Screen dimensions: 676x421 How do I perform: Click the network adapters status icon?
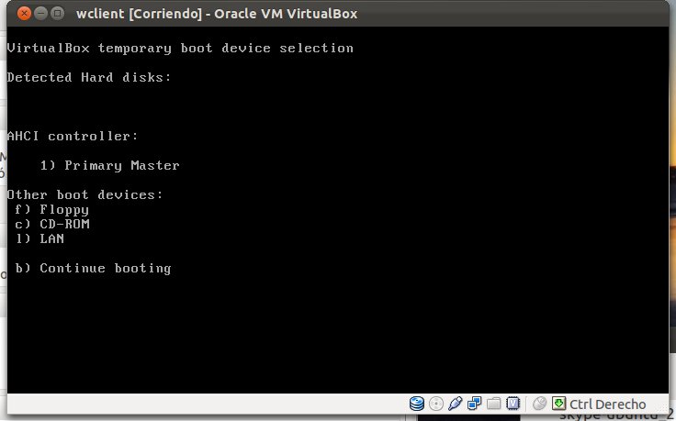[474, 404]
